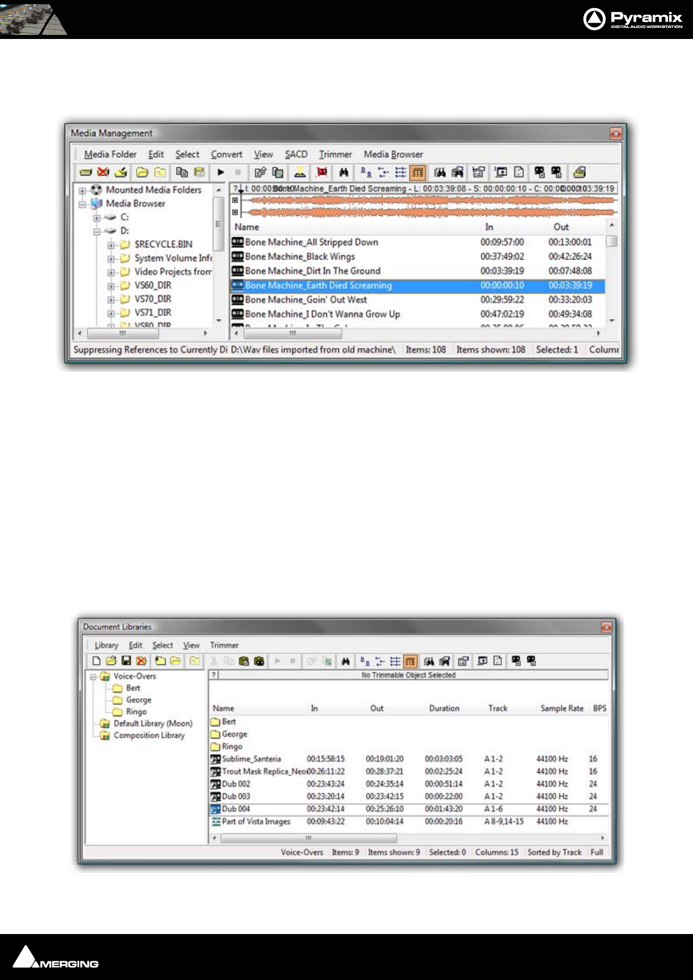Click the Cut scissors icon in Document Libraries
The width and height of the screenshot is (693, 980).
click(x=214, y=661)
